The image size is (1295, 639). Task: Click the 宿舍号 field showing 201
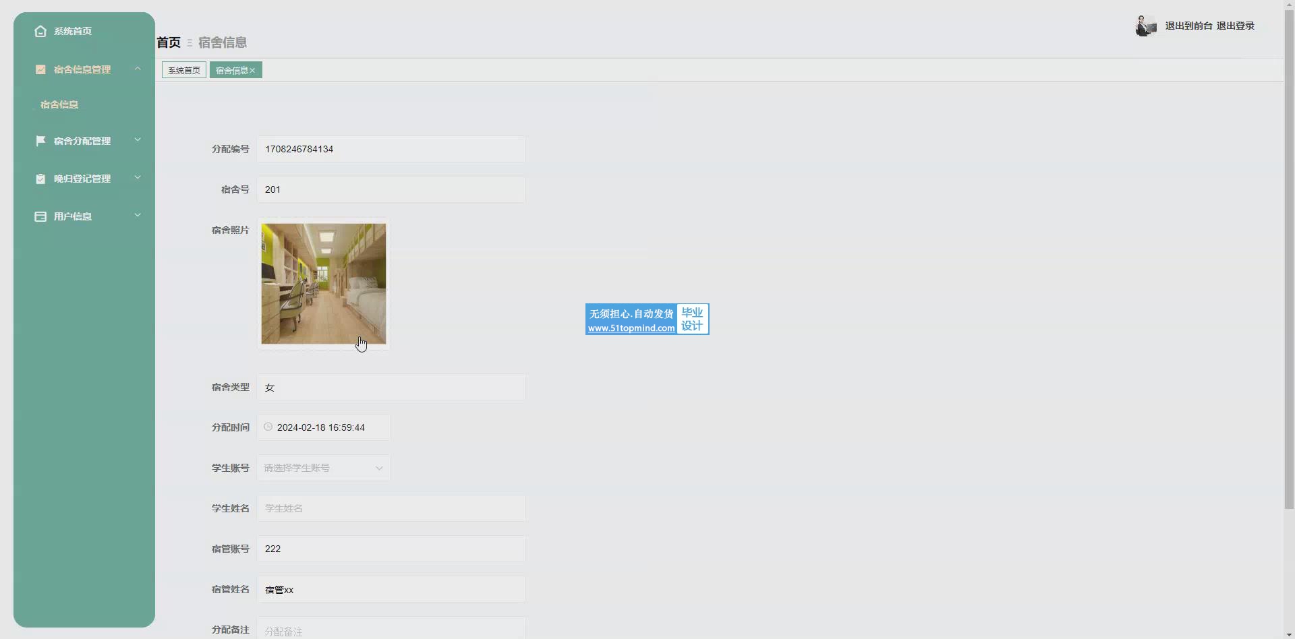[x=391, y=189]
